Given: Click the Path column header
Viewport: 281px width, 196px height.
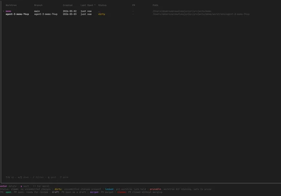Looking at the screenshot, I should tap(155, 5).
